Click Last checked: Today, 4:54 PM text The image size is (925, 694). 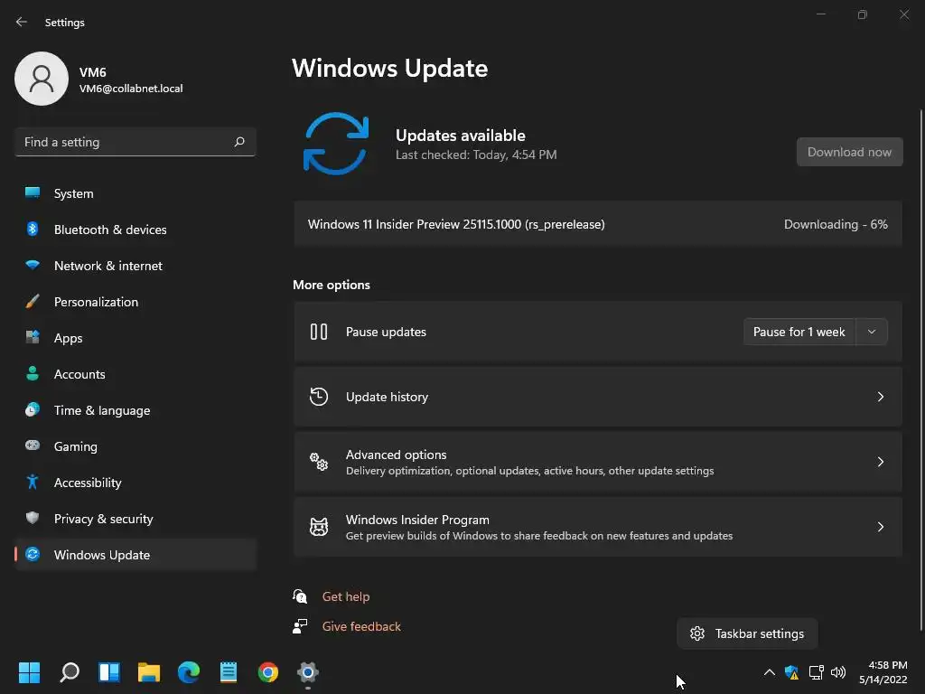[476, 155]
